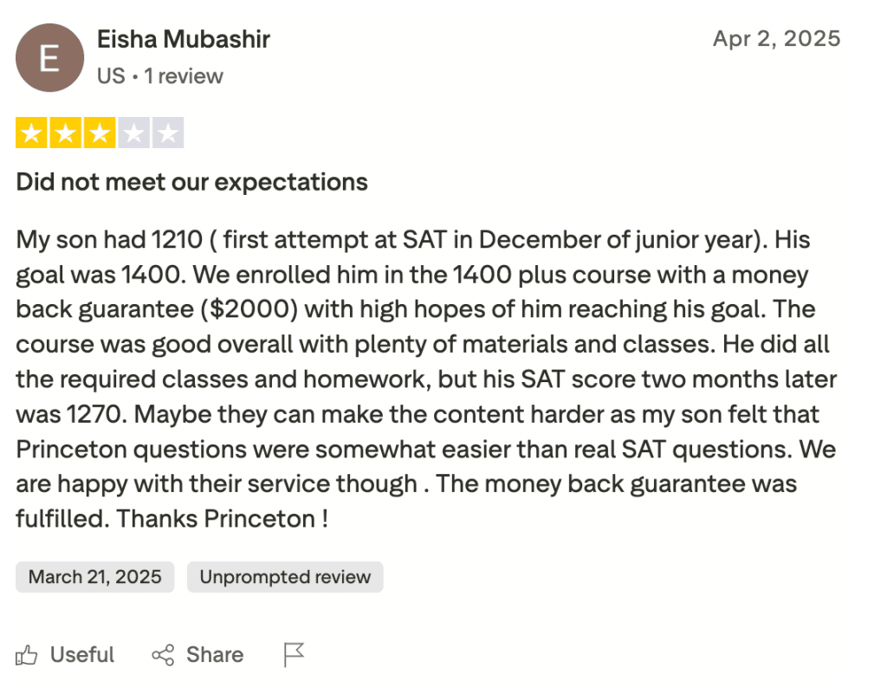Open the Share dropdown options
887x694 pixels.
pos(197,655)
